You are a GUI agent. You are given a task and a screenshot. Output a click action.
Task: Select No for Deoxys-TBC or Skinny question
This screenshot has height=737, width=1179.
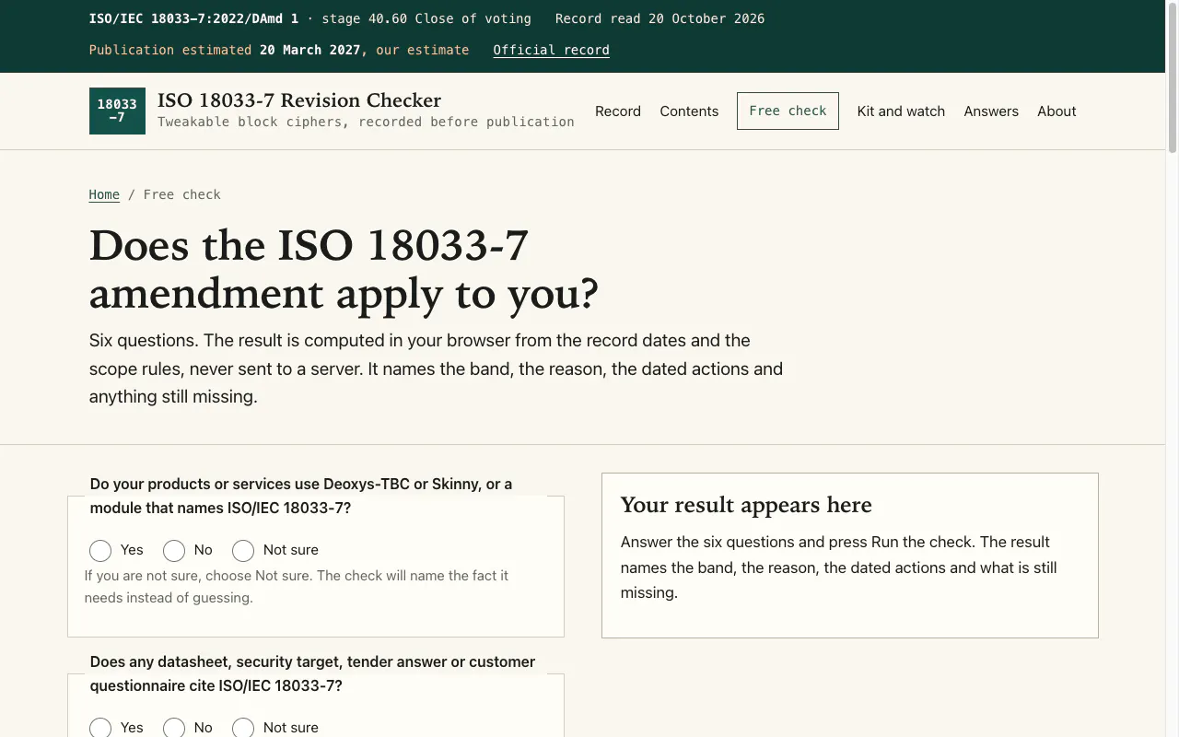tap(174, 551)
